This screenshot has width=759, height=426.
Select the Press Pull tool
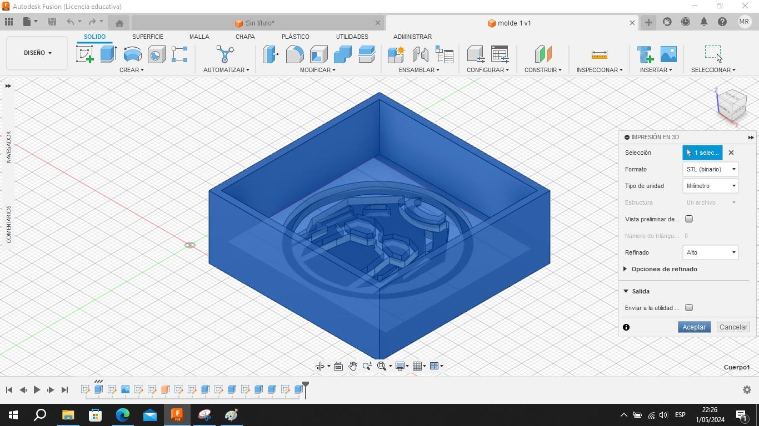pos(271,54)
